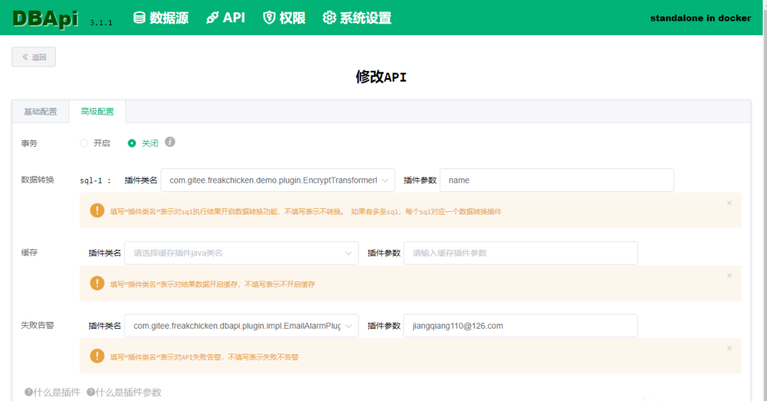
Task: Open the cache plugin class dropdown
Action: click(242, 253)
